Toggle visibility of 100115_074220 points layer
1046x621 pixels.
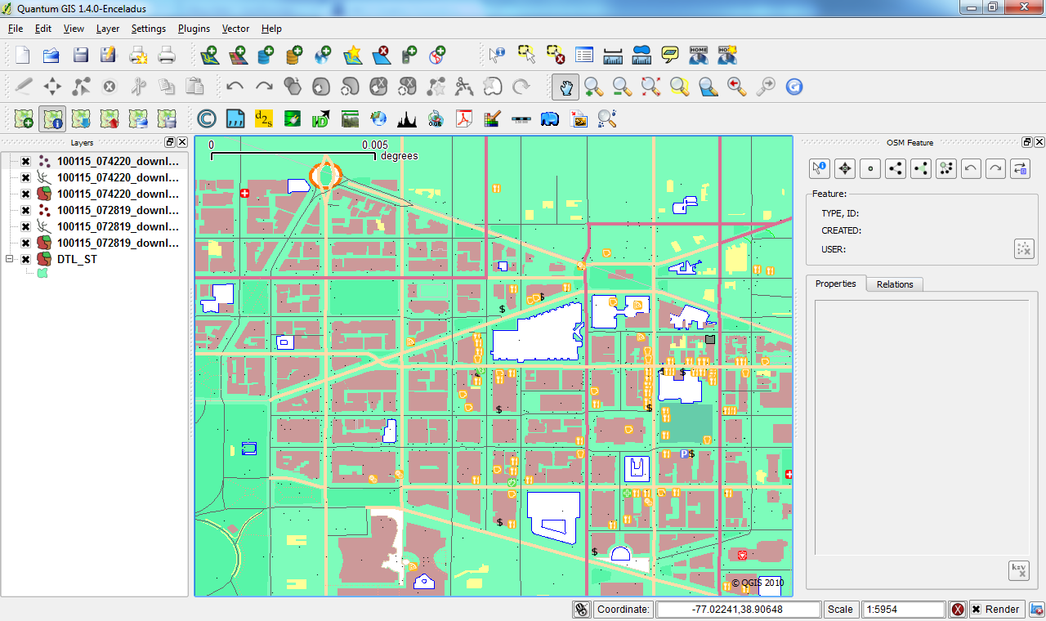(x=25, y=161)
